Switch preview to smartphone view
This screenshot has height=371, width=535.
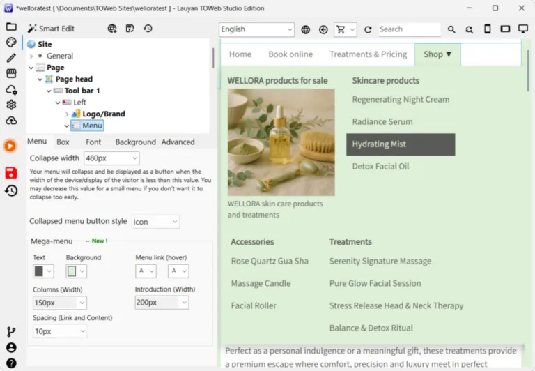click(488, 29)
